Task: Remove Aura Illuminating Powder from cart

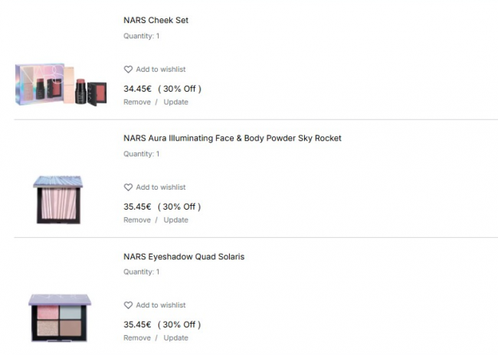Action: [x=137, y=220]
